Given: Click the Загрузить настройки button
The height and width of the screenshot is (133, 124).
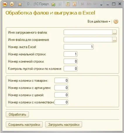Looking at the screenshot, I should click(x=63, y=125).
